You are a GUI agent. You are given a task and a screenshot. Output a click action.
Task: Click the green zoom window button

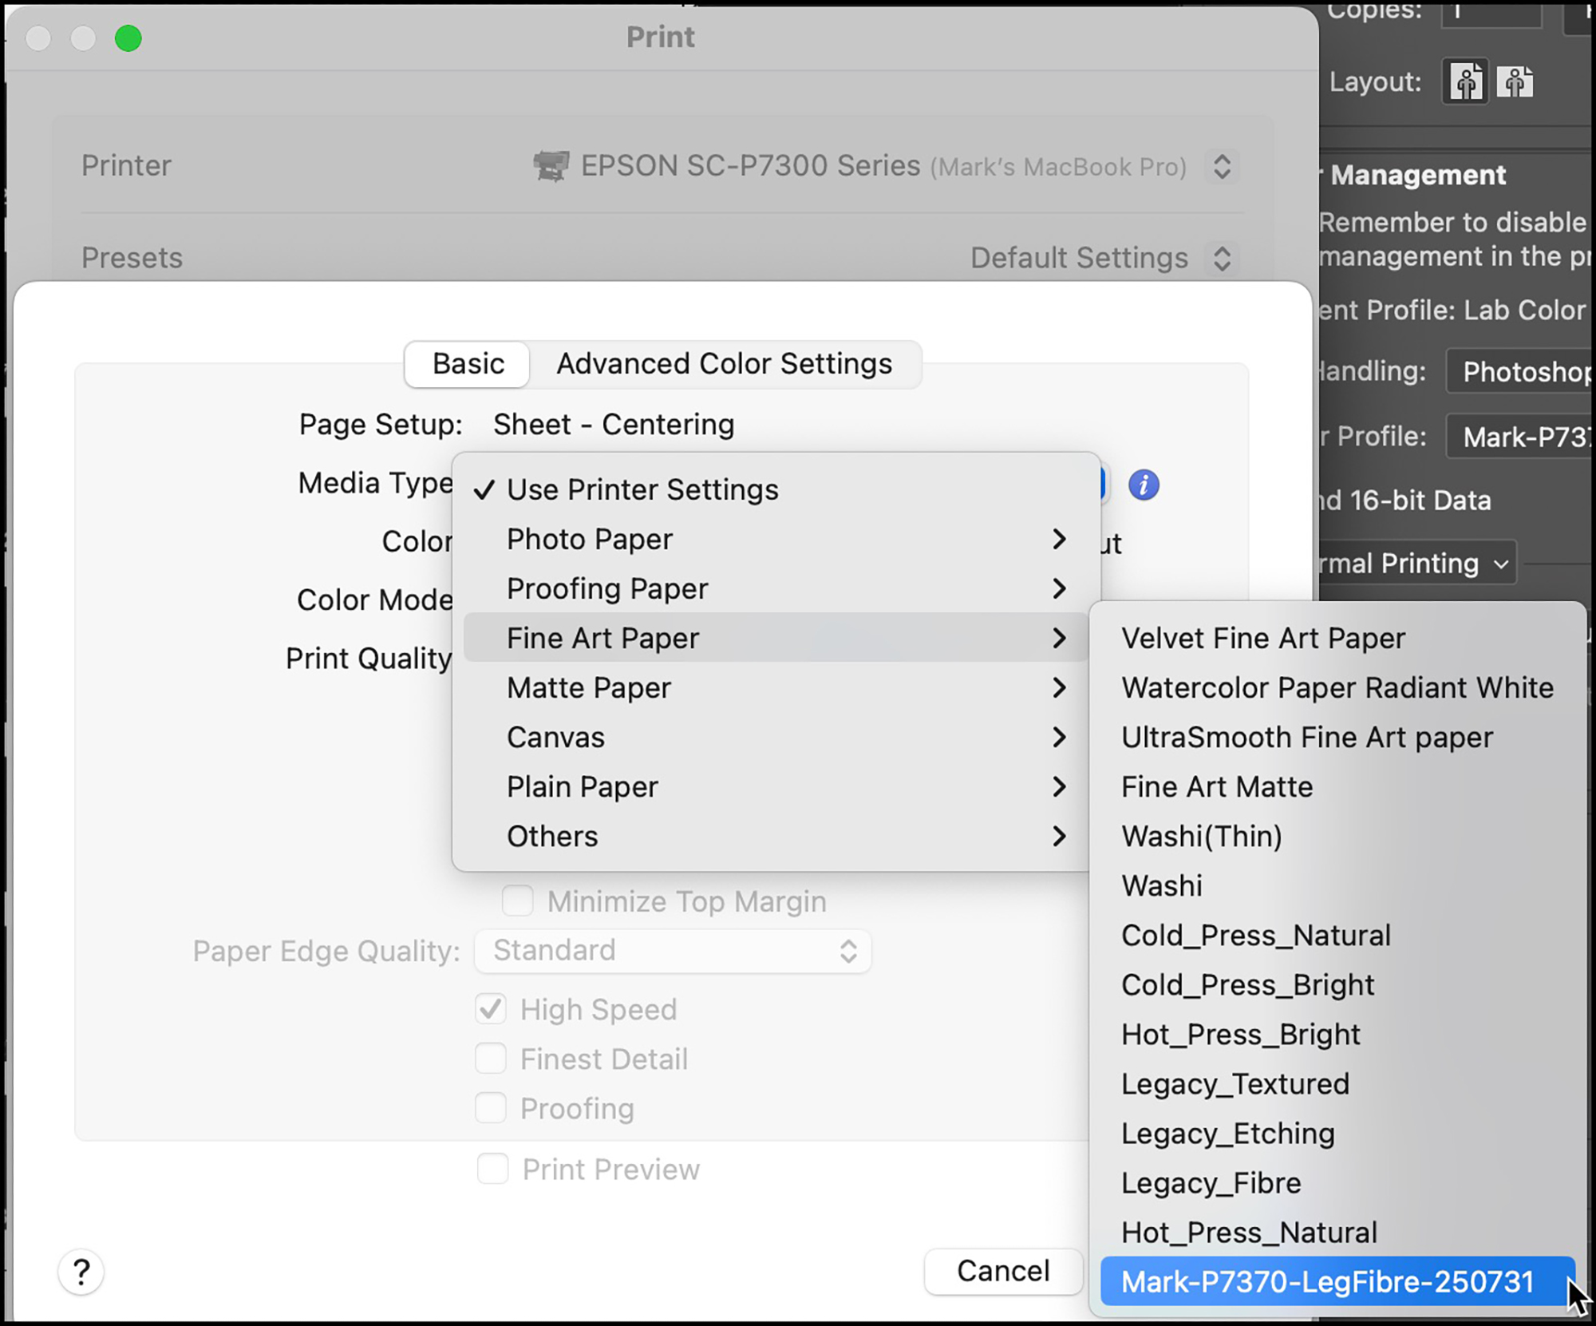coord(128,38)
